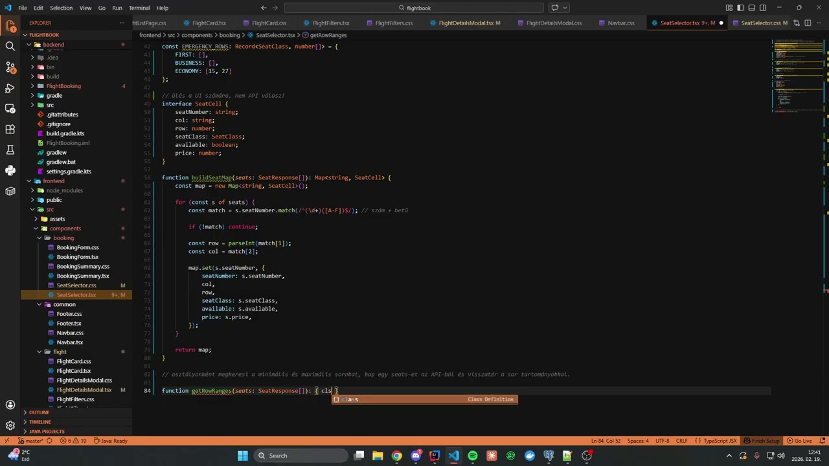
Task: Click Finish Setup in the status bar
Action: (762, 441)
